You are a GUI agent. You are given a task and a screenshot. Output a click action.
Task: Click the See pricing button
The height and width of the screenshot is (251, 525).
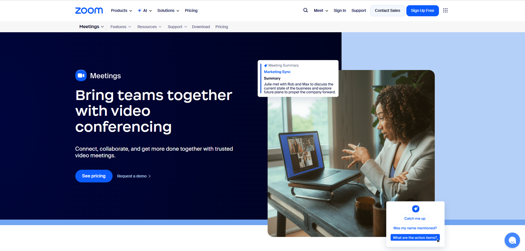pos(94,176)
